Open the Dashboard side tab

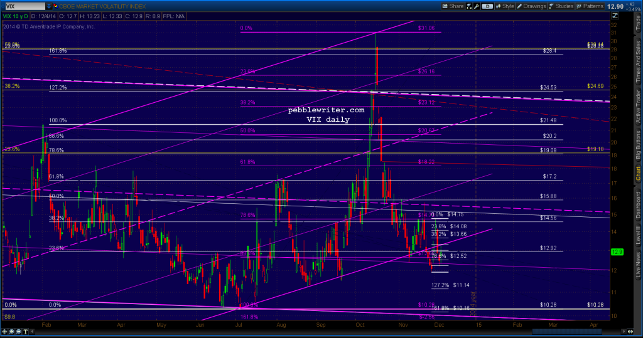(x=638, y=205)
